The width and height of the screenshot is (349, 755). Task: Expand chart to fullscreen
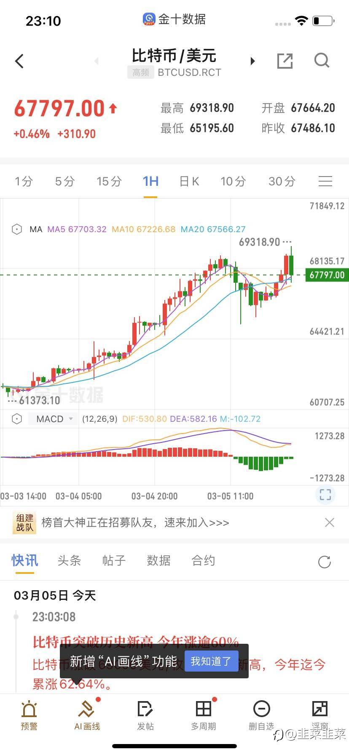(325, 495)
